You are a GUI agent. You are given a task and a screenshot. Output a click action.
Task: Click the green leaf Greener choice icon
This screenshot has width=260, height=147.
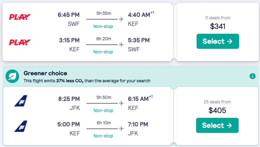click(x=12, y=76)
